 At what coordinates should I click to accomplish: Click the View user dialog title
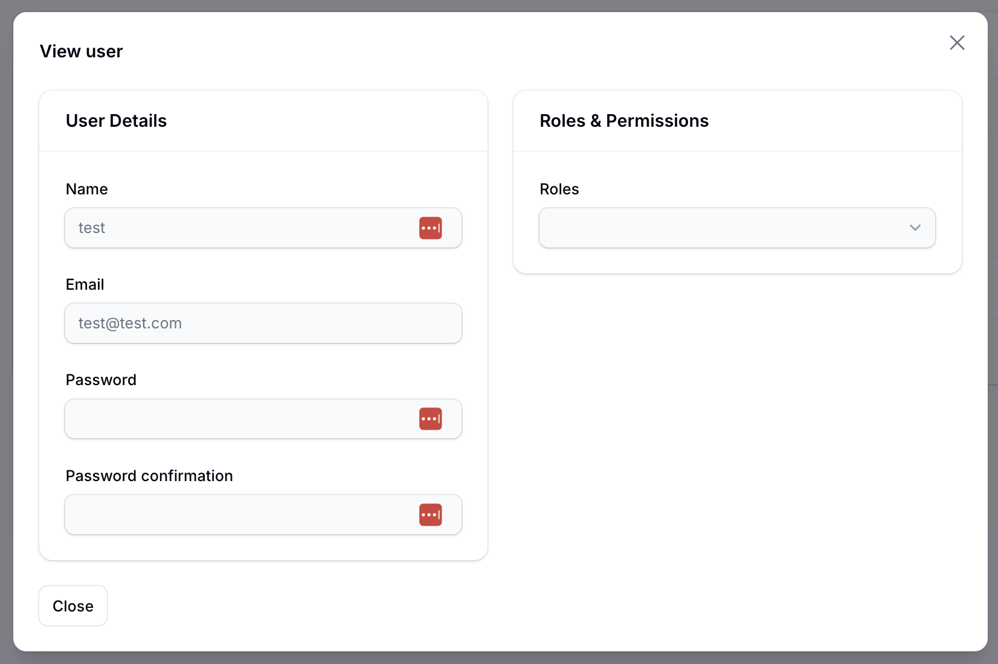82,52
